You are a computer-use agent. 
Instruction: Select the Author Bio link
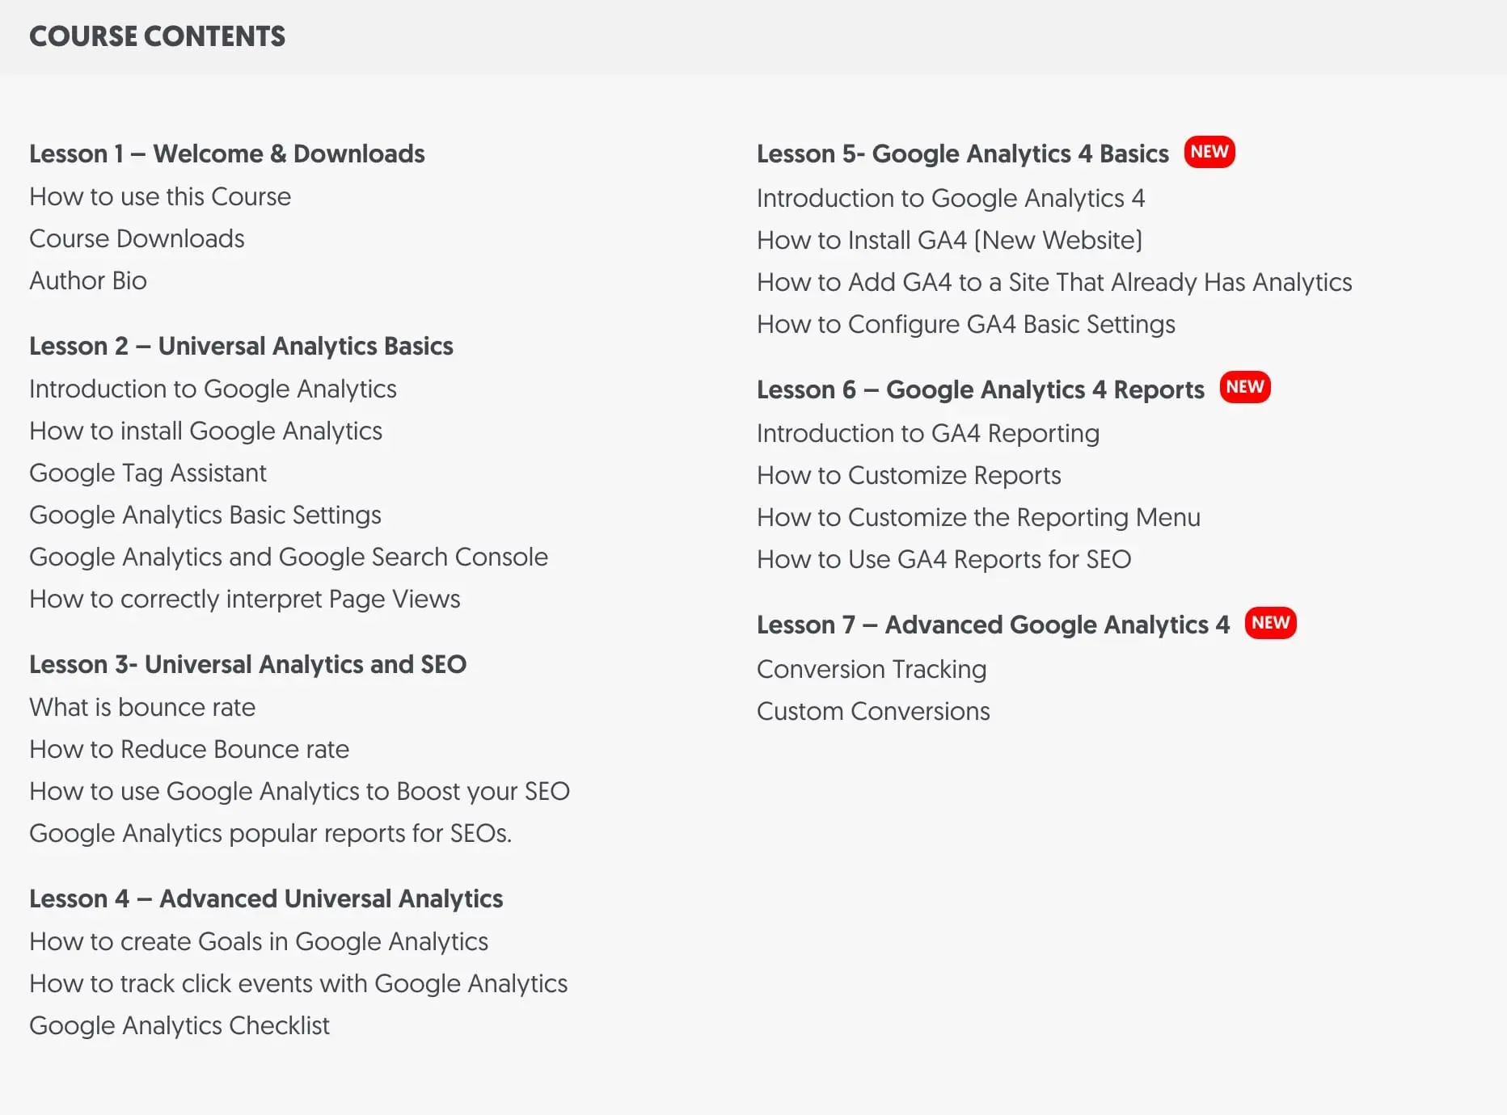coord(88,280)
